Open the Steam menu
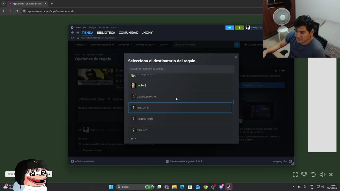The width and height of the screenshot is (340, 191). (76, 28)
